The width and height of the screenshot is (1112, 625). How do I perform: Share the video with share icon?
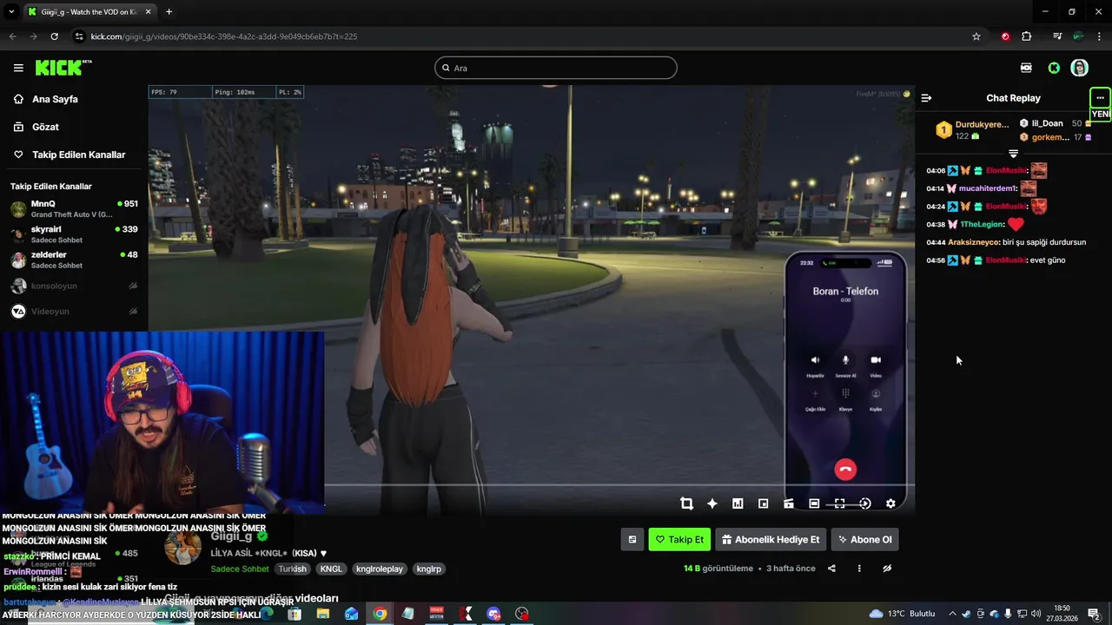tap(831, 569)
